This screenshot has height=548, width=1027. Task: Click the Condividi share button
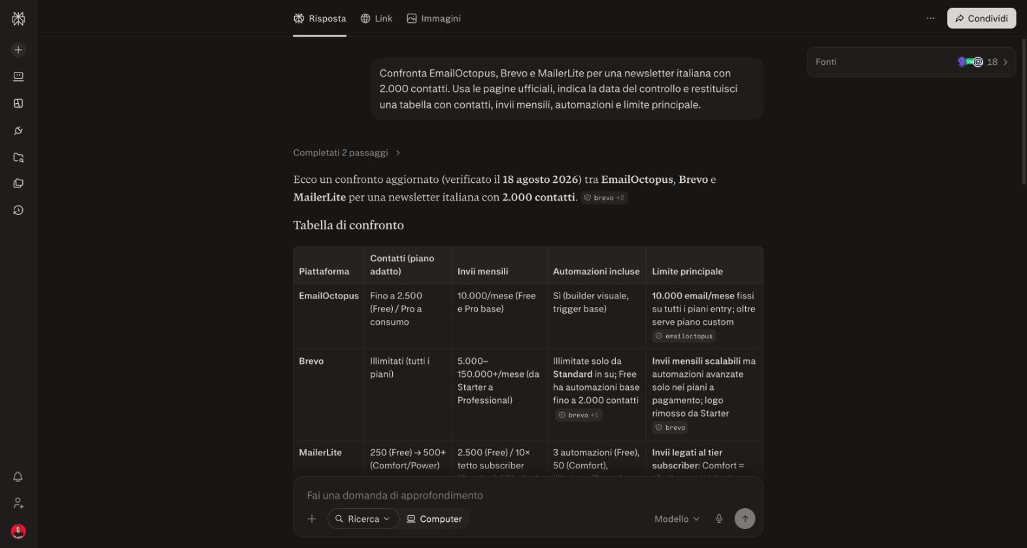point(981,18)
